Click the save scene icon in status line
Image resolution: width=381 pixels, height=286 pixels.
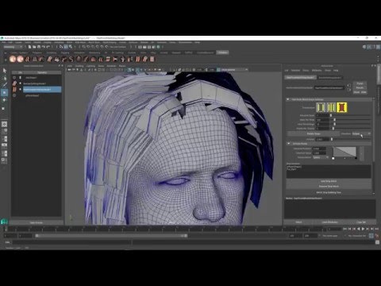(39, 47)
